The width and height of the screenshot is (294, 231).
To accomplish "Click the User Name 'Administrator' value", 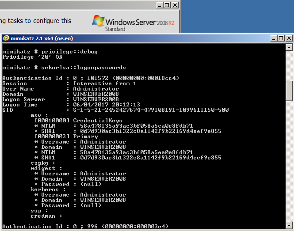I will tap(96, 89).
